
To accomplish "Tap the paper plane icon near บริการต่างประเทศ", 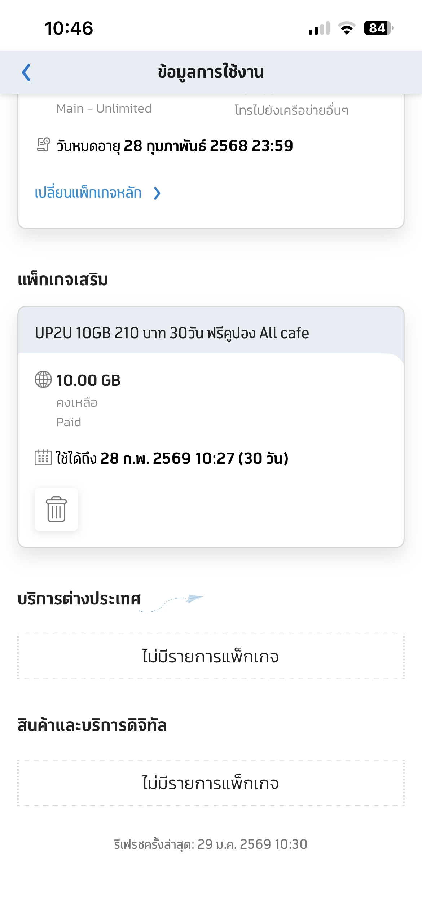I will click(194, 599).
